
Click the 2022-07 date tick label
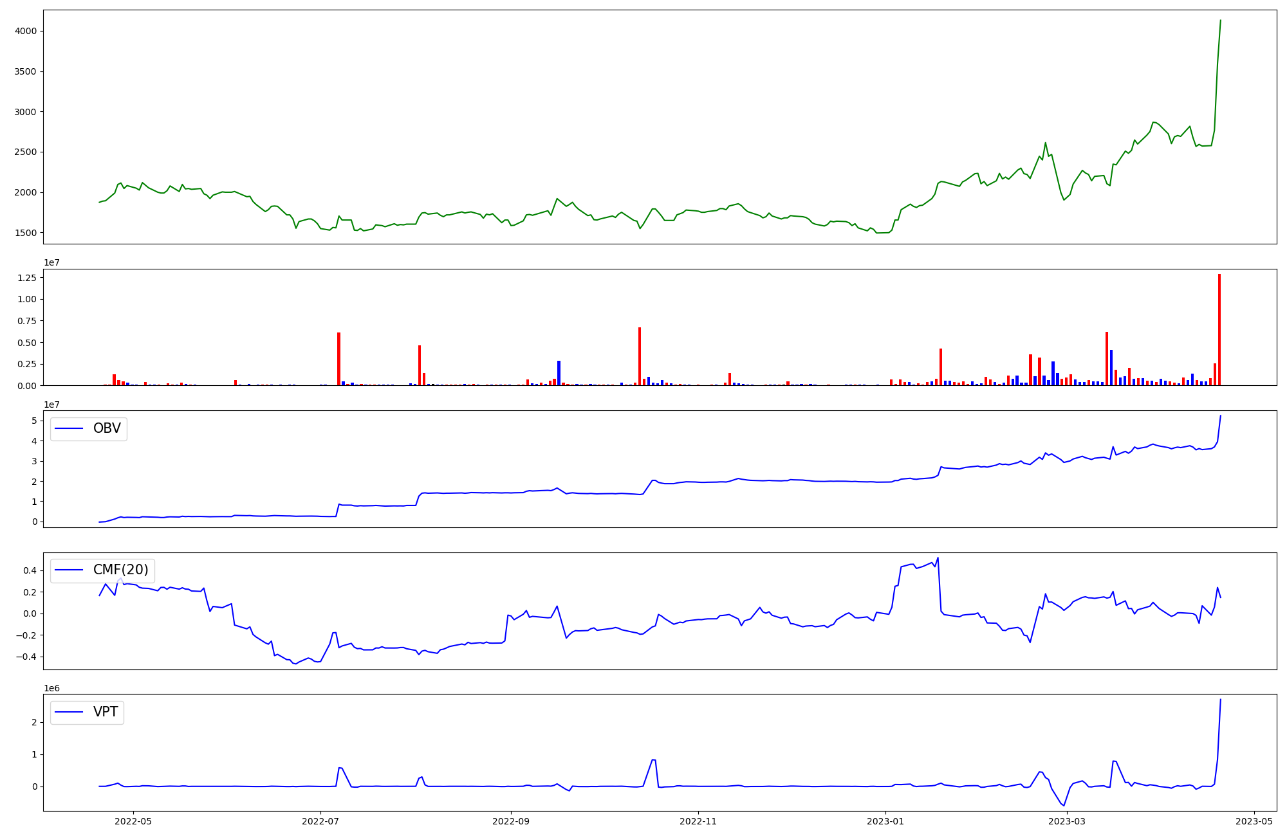[320, 821]
